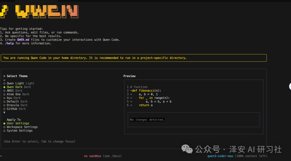Click the tilde path indicator
The image size is (291, 161).
click(x=1, y=156)
